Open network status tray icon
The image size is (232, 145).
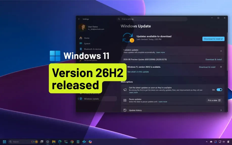pos(220,142)
